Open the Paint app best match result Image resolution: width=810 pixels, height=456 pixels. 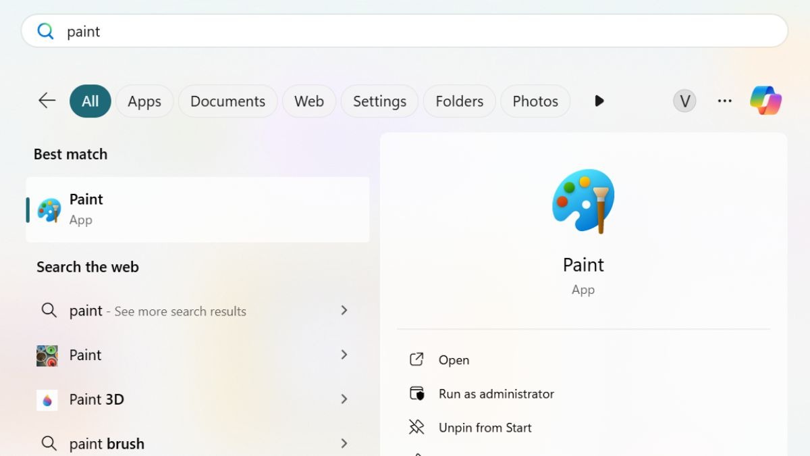(x=198, y=209)
